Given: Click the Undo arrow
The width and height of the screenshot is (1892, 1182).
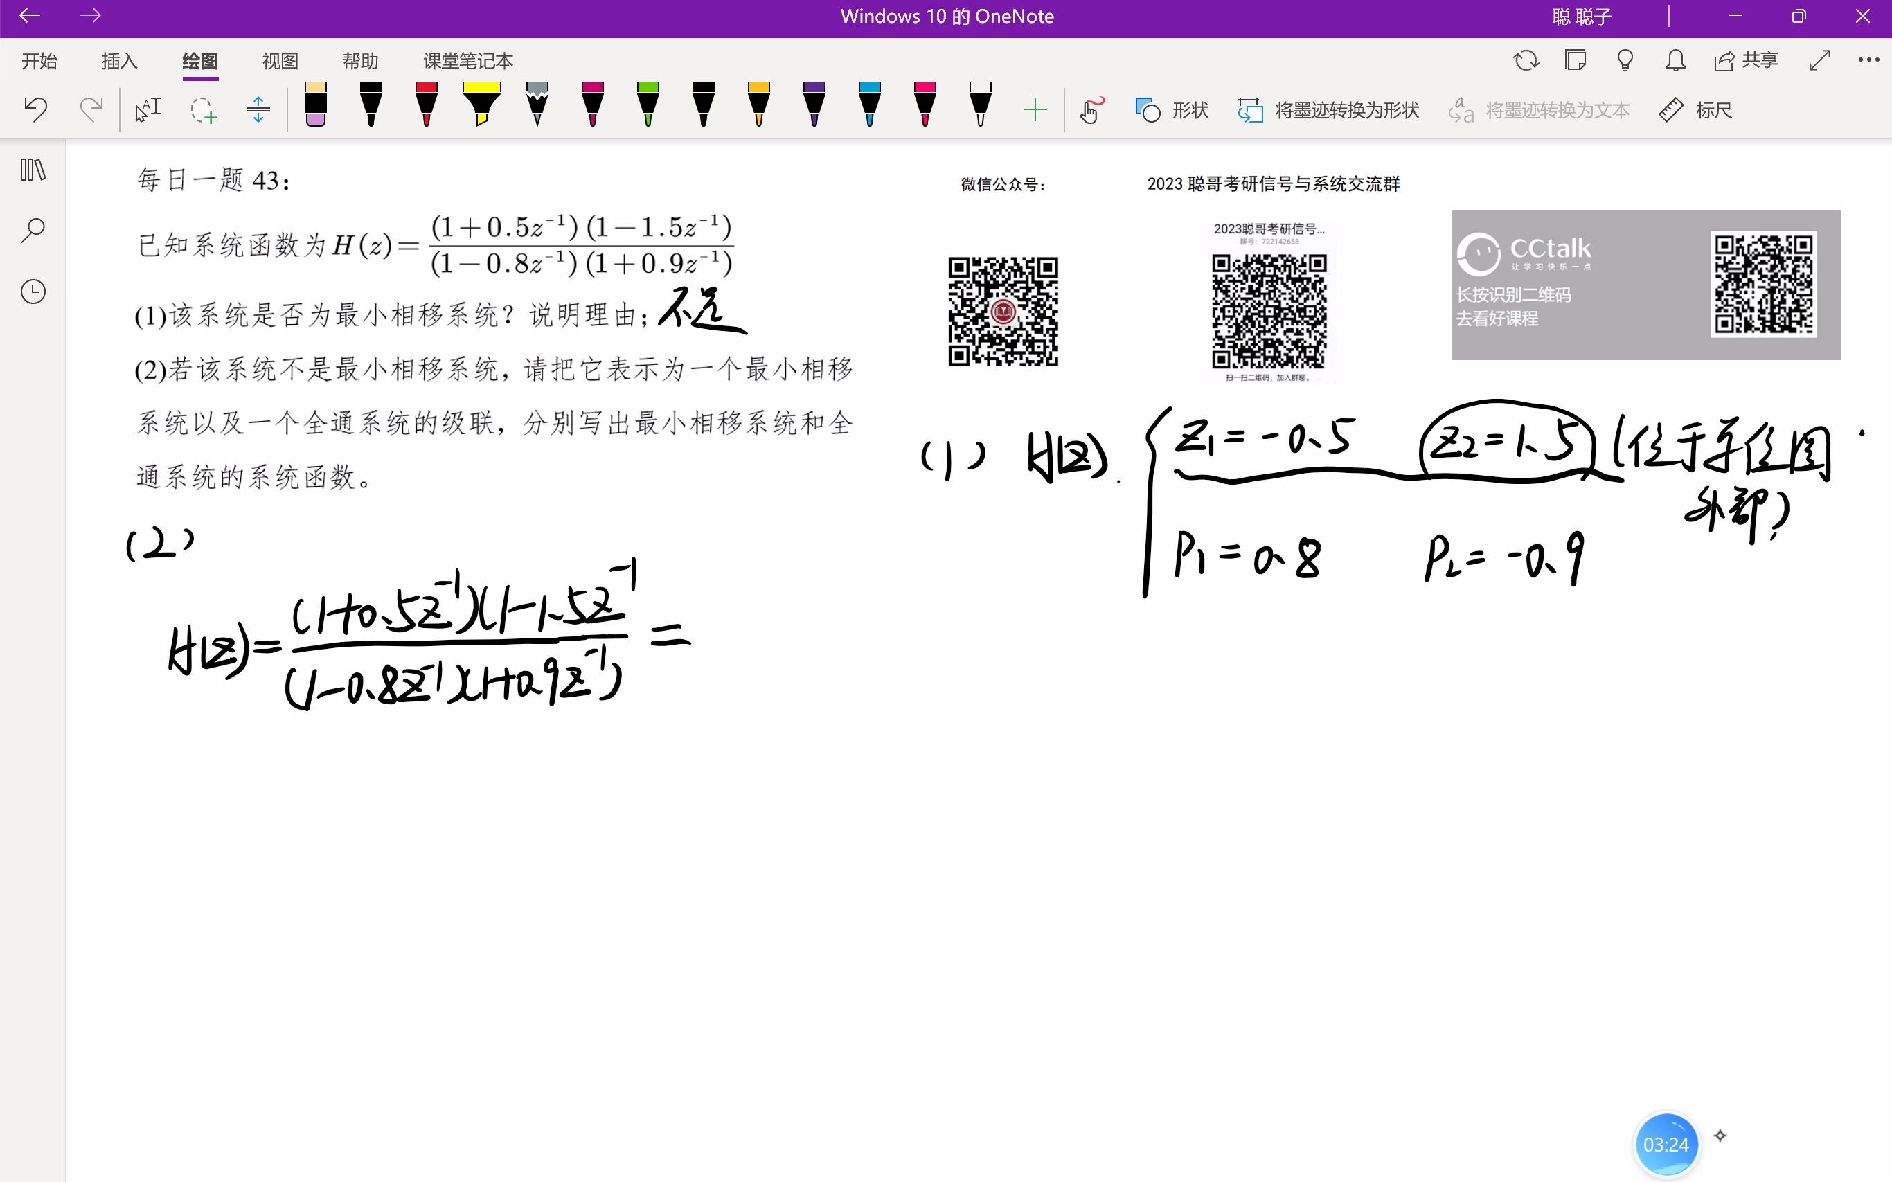Looking at the screenshot, I should 35,110.
